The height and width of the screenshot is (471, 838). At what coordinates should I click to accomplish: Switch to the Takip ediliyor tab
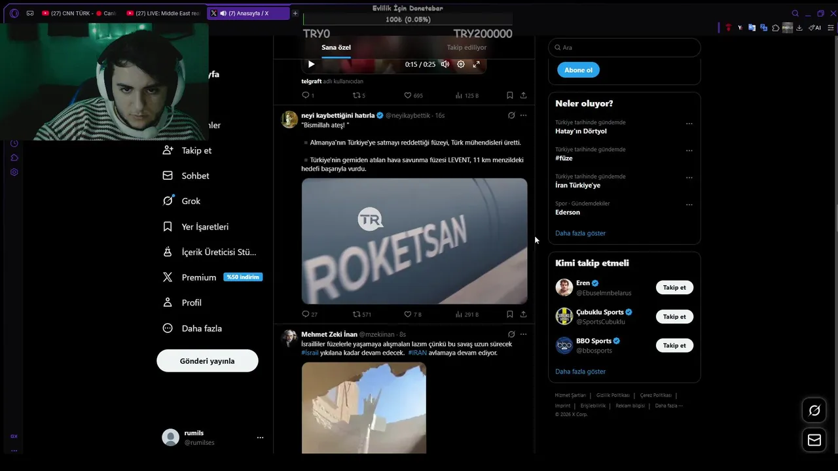click(x=467, y=47)
